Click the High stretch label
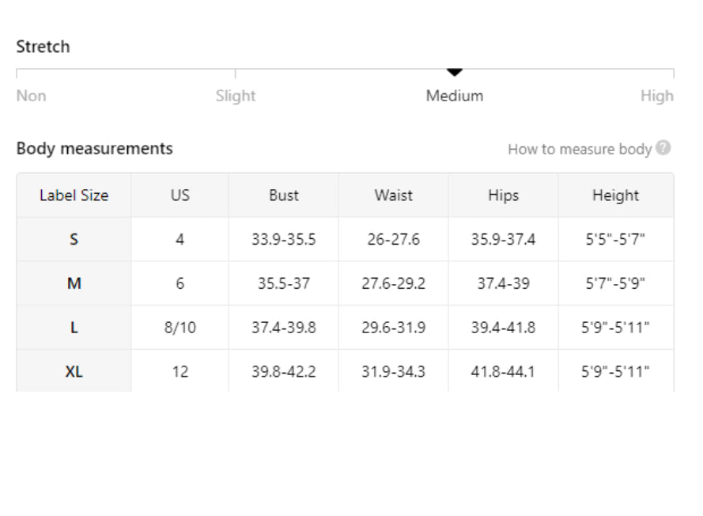 point(657,96)
